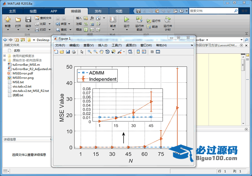Open 编辑(E) menu in Figure 1
The image size is (252, 176).
pos(74,45)
